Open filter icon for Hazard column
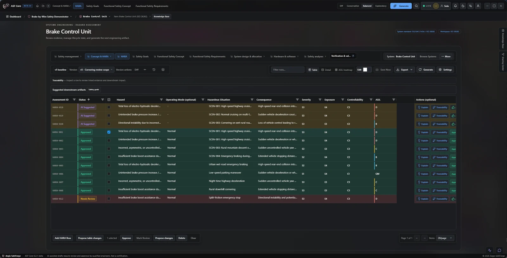The width and height of the screenshot is (507, 258). [161, 100]
